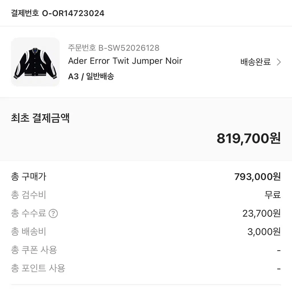Click the 총 수수료 label
The width and height of the screenshot is (292, 292).
click(28, 213)
